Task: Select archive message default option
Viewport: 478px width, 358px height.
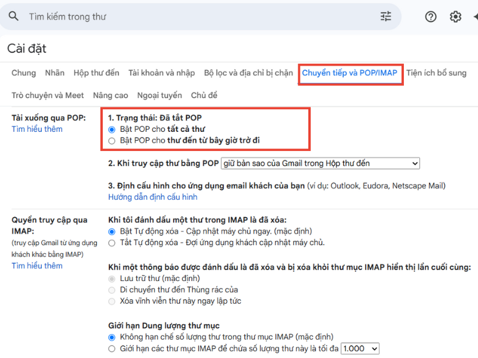Action: [x=111, y=279]
